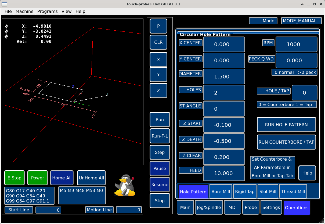Click the LinuxCNC penguin mascot icon
325x224 pixels.
(124, 186)
